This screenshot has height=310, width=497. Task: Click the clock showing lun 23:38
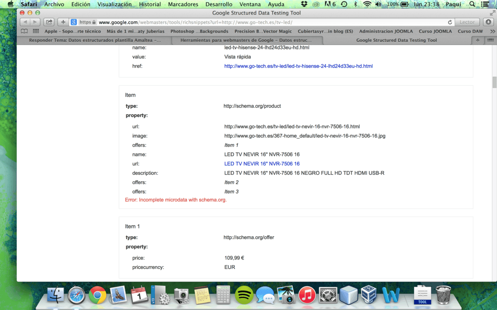(x=427, y=4)
